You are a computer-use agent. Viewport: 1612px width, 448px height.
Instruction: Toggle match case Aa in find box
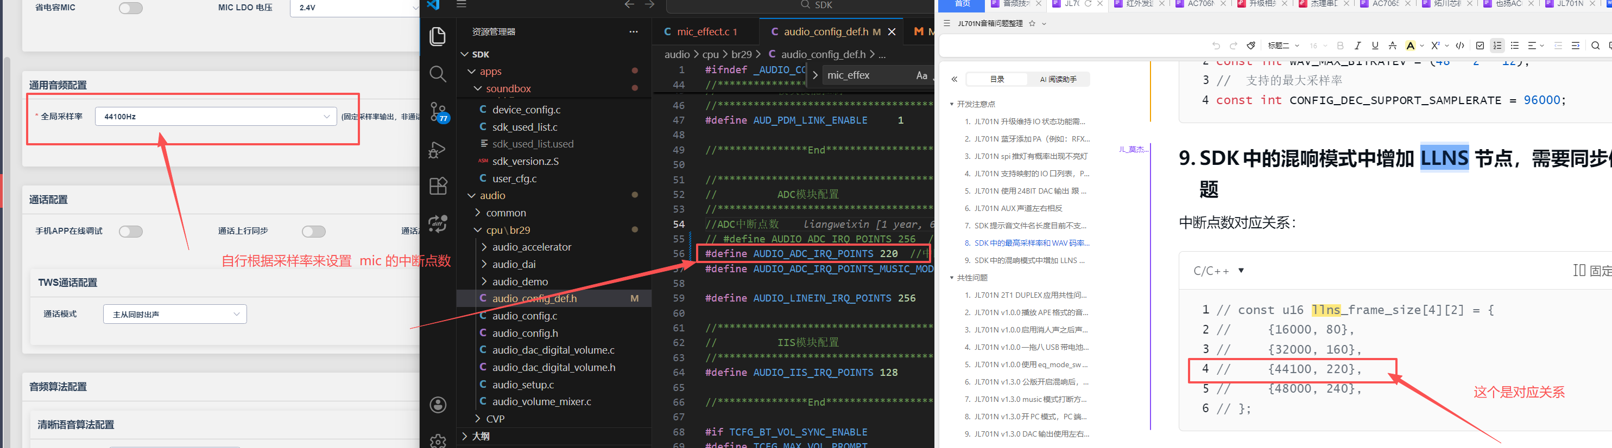[921, 75]
